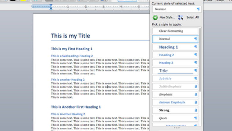Click the paragraph mark icon beside Quote
This screenshot has height=131, width=232.
click(x=196, y=118)
